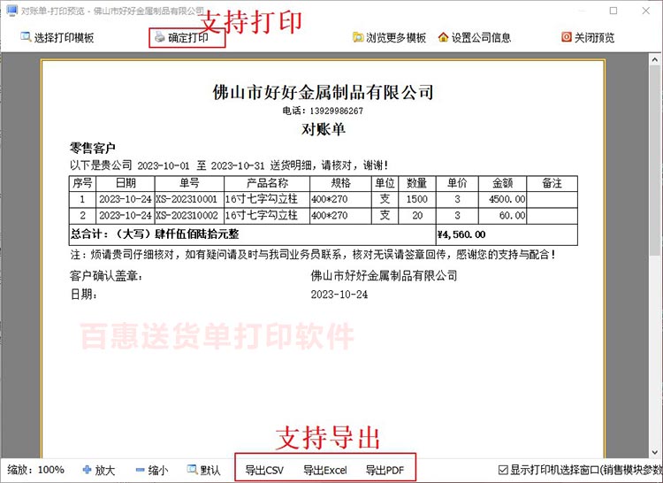The image size is (663, 483).
Task: Click the 金额 column header
Action: coord(502,183)
